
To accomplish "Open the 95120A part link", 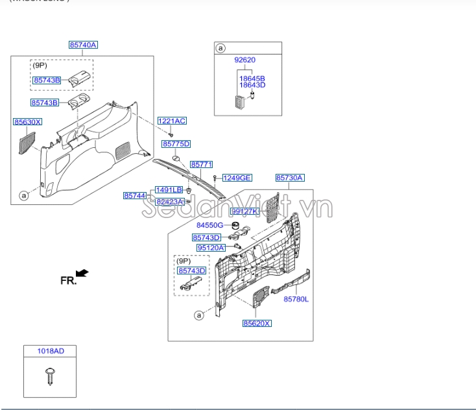I will (211, 248).
